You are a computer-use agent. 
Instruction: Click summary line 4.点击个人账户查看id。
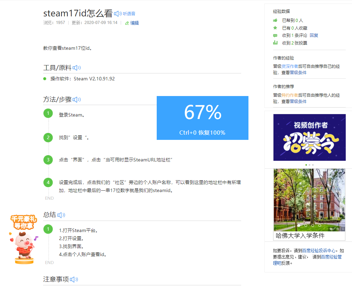pyautogui.click(x=83, y=254)
